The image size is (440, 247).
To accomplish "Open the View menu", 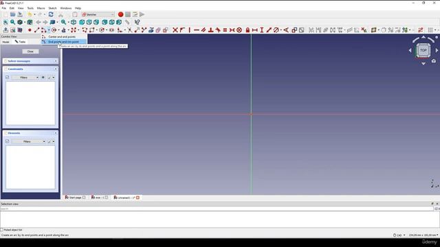I will click(x=21, y=8).
